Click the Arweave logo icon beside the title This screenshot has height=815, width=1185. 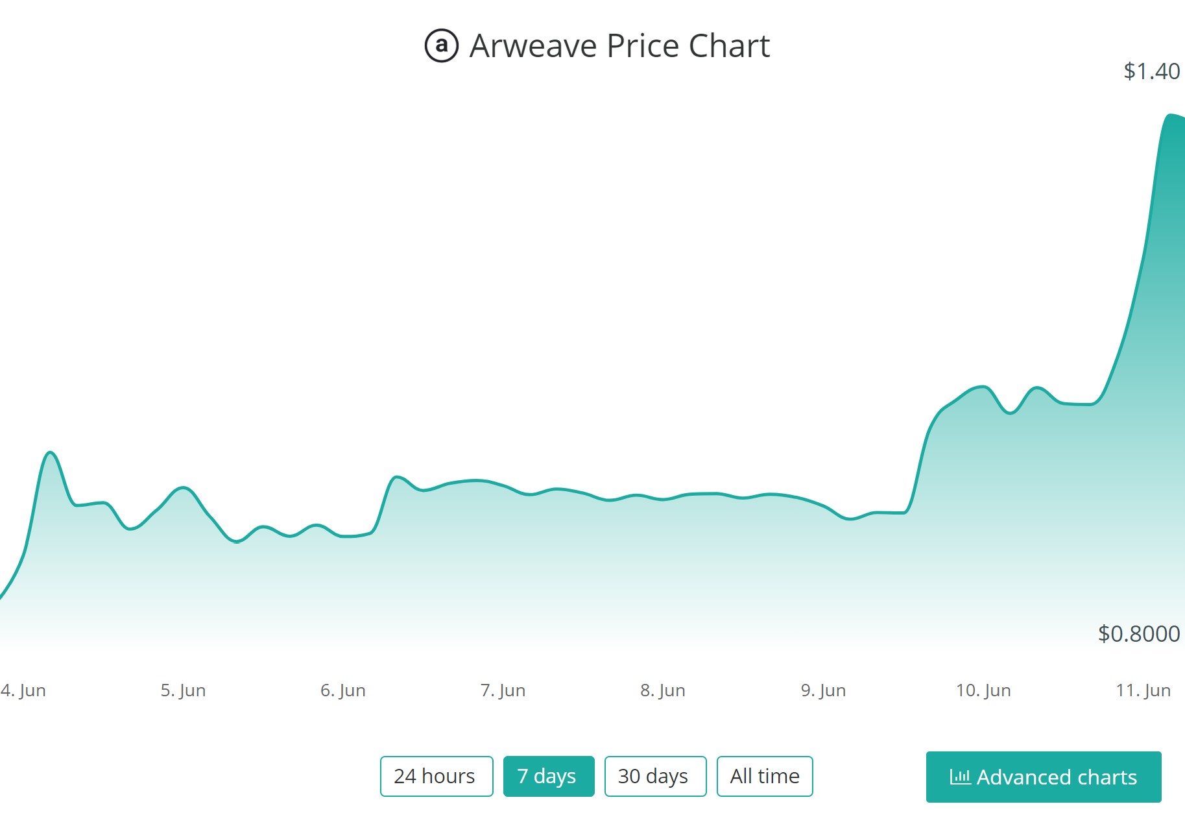point(441,46)
